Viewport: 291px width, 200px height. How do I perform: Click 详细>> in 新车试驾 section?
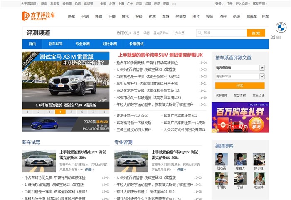[x=89, y=170]
